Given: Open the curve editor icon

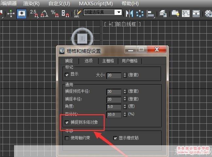Looking at the screenshot, I should pyautogui.click(x=185, y=13).
